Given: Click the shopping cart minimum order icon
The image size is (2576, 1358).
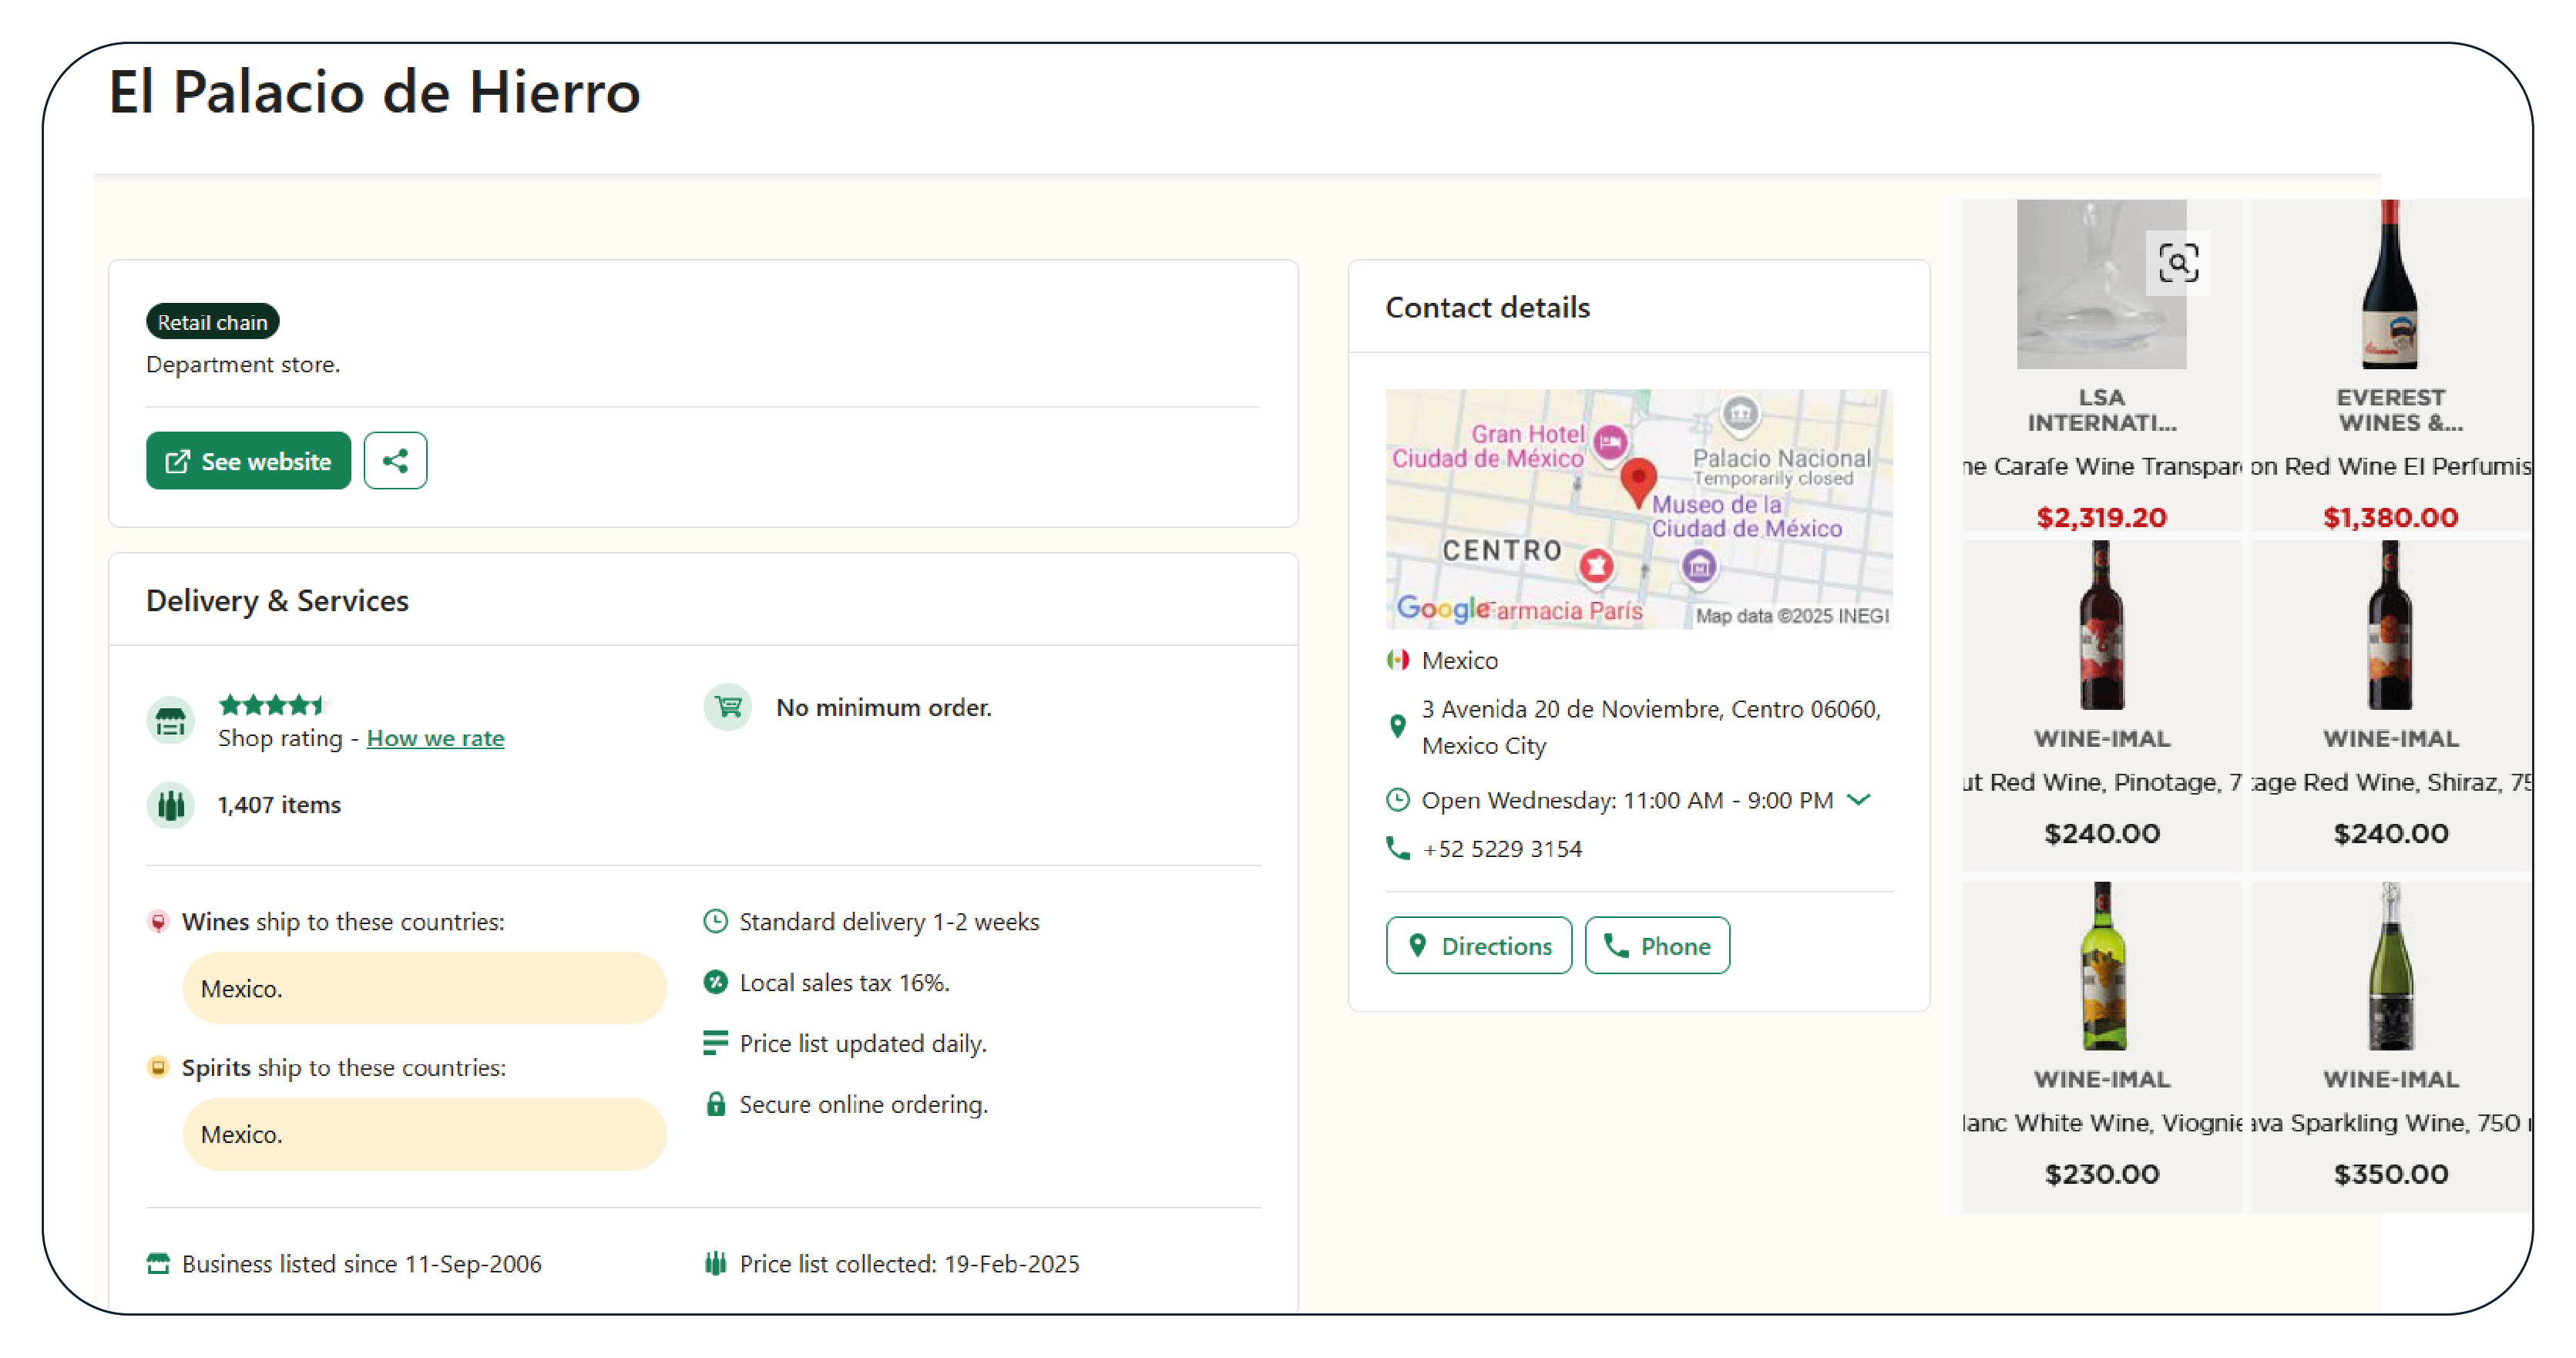Looking at the screenshot, I should coord(728,707).
